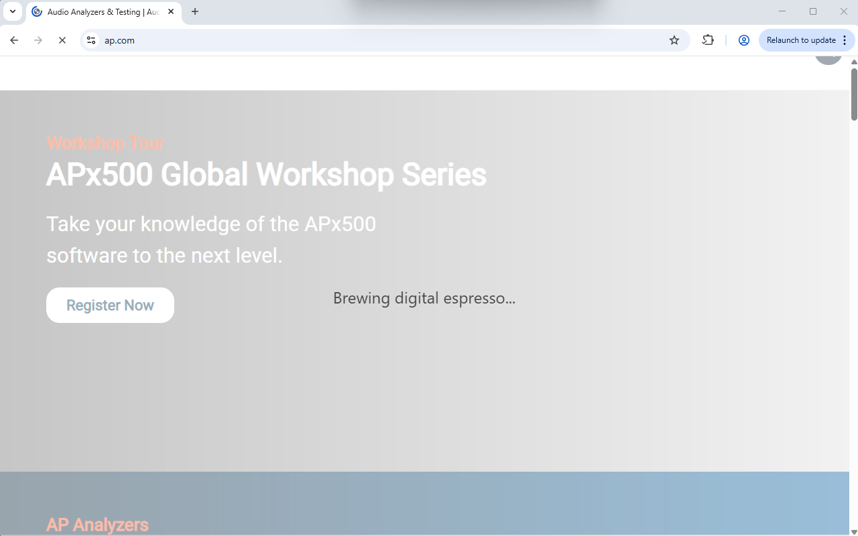Image resolution: width=858 pixels, height=536 pixels.
Task: Open the Chrome profile menu
Action: click(x=743, y=40)
